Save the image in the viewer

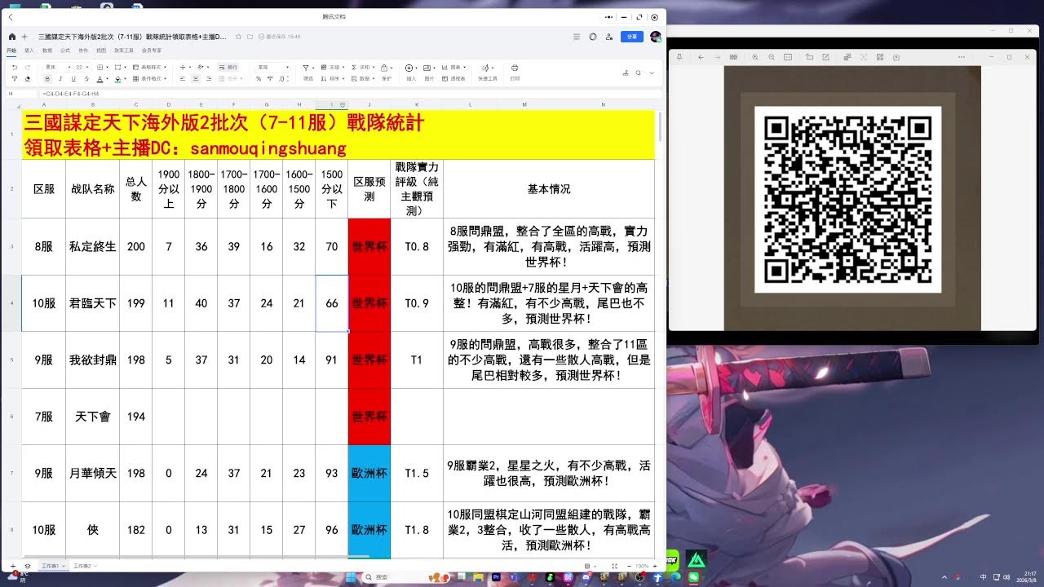click(896, 57)
